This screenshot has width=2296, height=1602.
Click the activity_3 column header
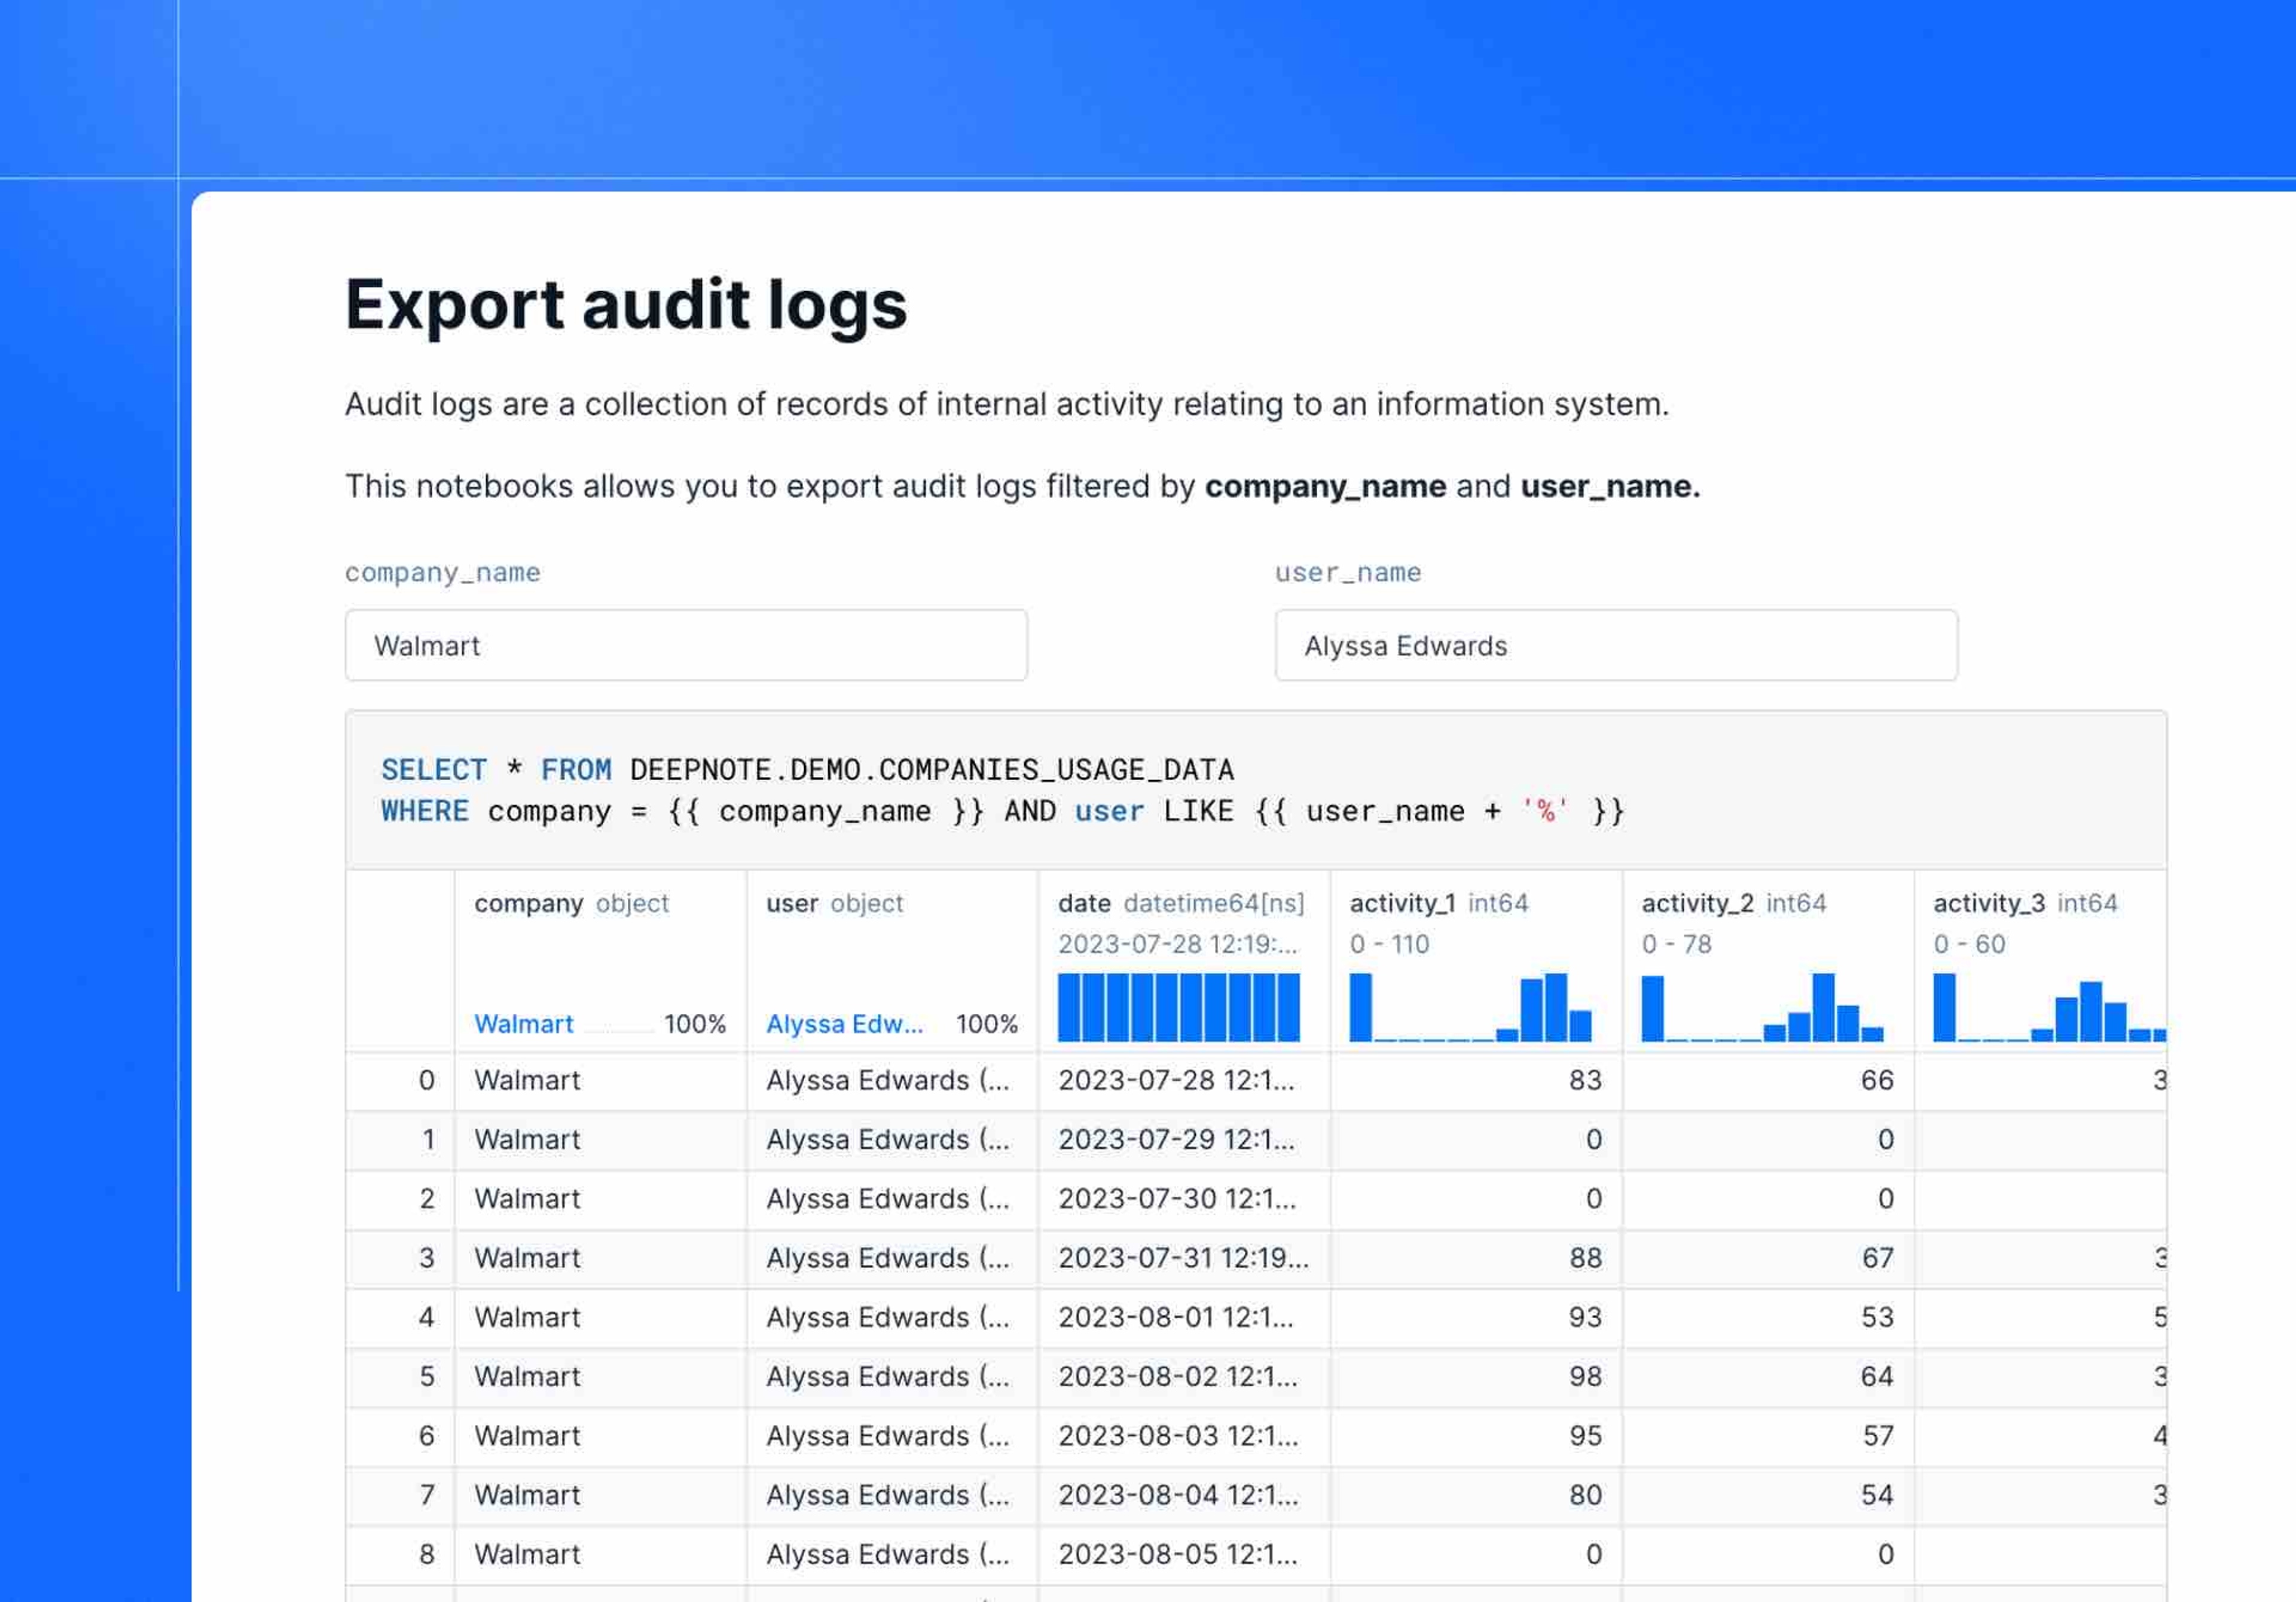click(1988, 903)
